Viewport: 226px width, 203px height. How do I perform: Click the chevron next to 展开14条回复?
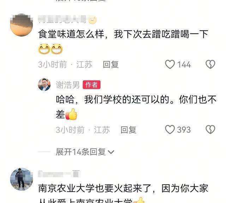[111, 152]
